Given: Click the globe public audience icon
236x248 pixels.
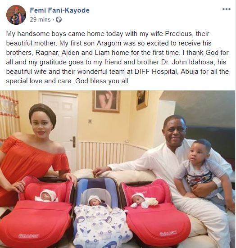Looking at the screenshot, I should (59, 20).
